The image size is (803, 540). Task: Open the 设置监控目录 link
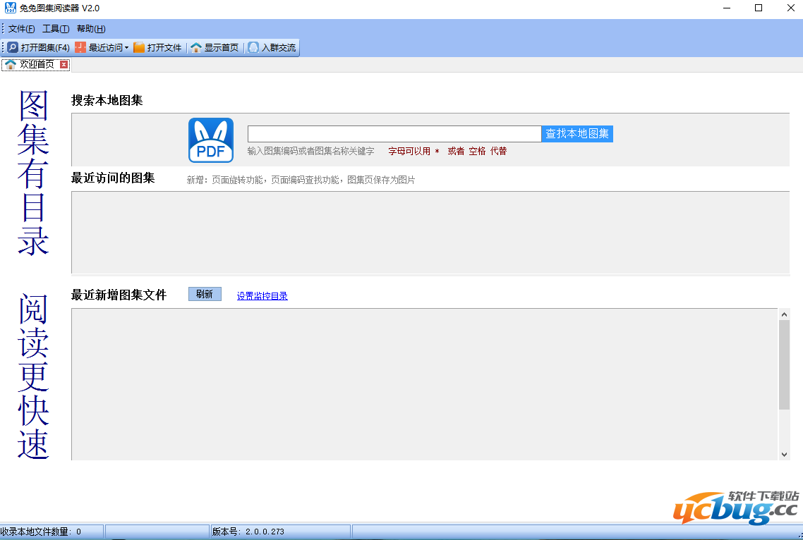(262, 296)
